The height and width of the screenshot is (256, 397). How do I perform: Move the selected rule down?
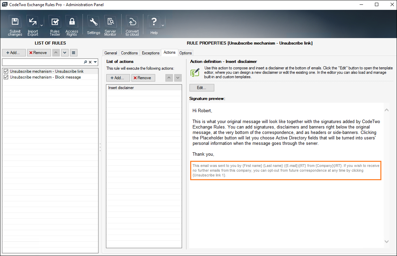tap(65, 53)
